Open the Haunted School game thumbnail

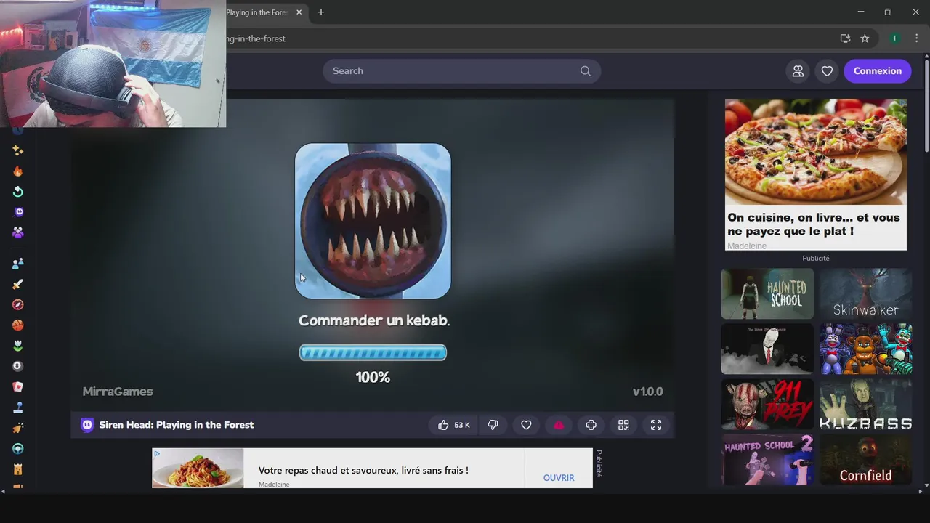(767, 293)
